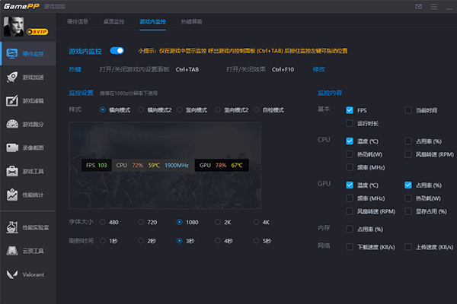The height and width of the screenshot is (304, 457).
Task: Switch to the 硬件信息 tab
Action: point(78,21)
